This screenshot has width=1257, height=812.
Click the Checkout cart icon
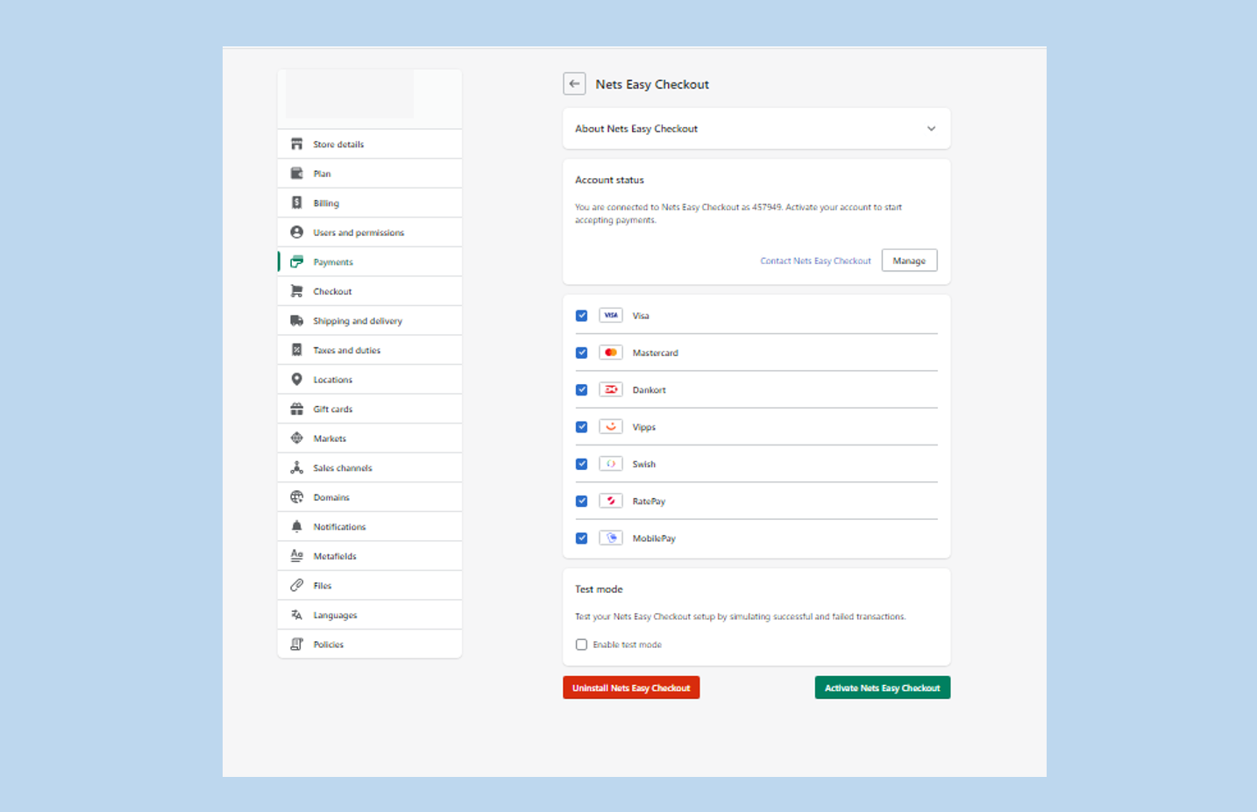point(297,291)
